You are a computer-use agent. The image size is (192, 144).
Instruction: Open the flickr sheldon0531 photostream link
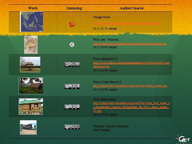(x=131, y=65)
